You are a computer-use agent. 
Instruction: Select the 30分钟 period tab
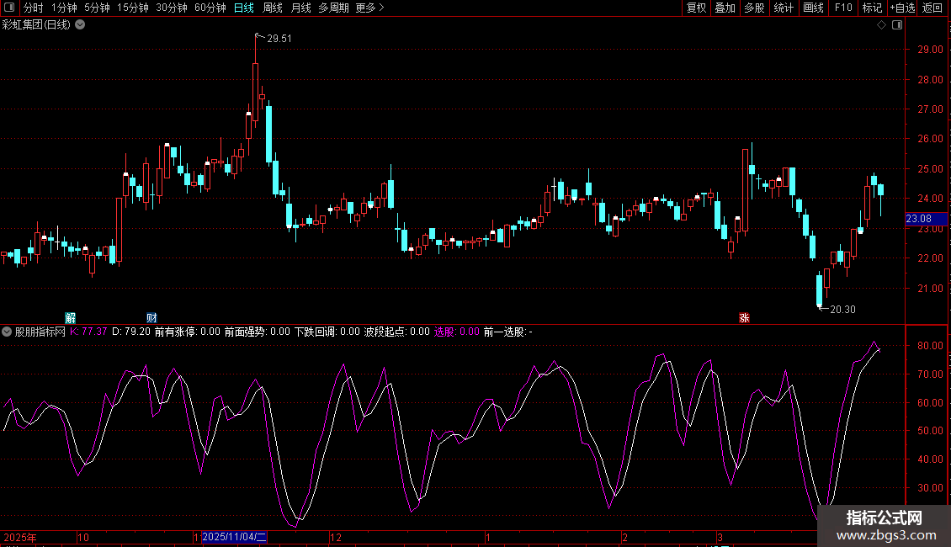[x=172, y=8]
